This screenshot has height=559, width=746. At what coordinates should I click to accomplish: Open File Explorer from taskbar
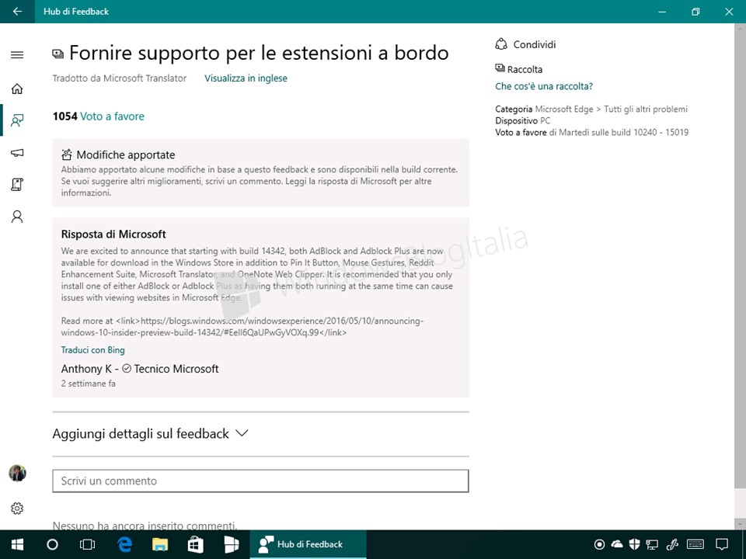[x=160, y=544]
